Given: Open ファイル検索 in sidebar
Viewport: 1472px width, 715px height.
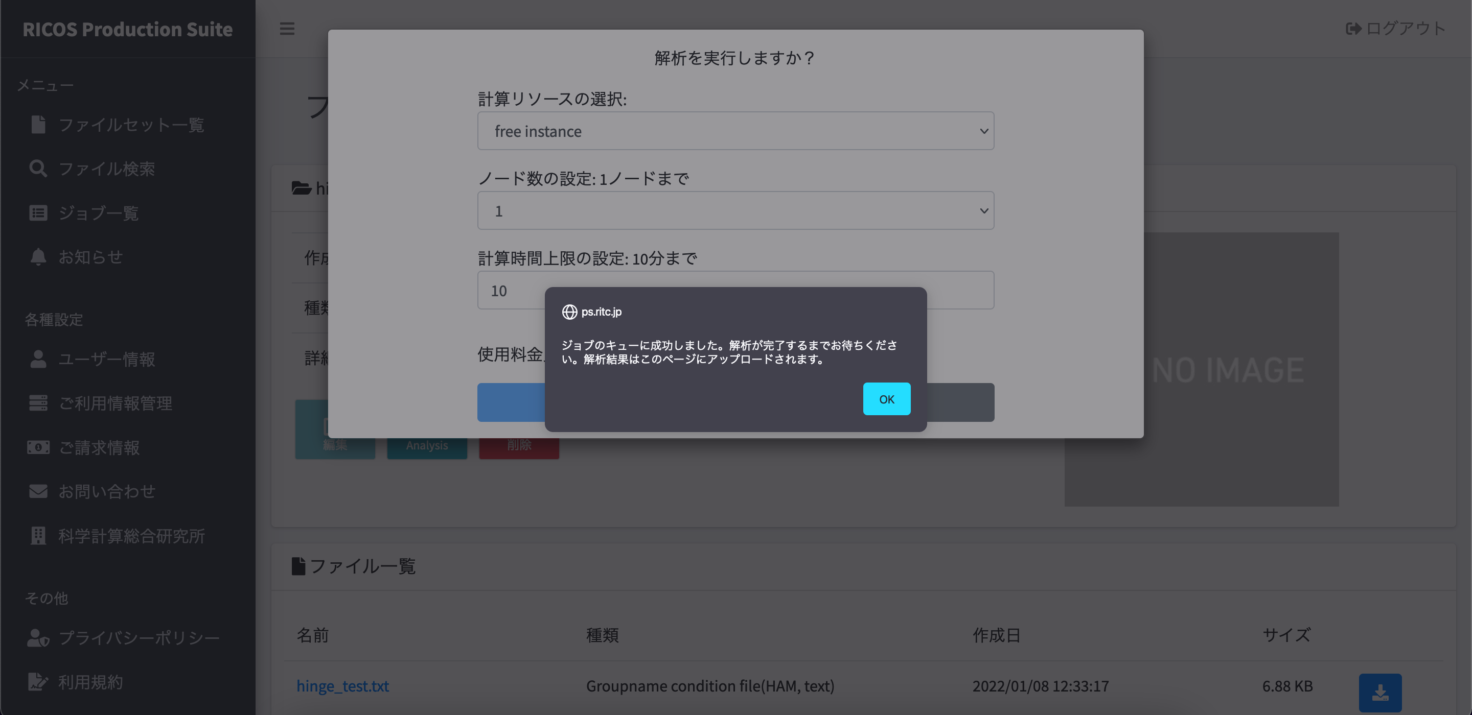Looking at the screenshot, I should [x=106, y=169].
